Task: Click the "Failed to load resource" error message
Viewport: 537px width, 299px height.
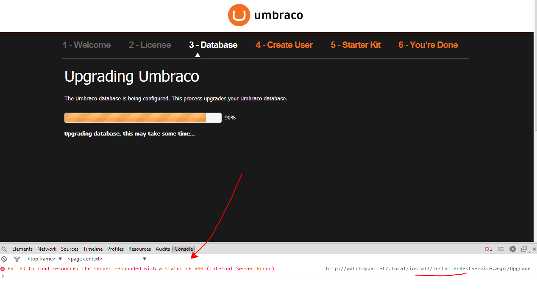Action: tap(141, 269)
